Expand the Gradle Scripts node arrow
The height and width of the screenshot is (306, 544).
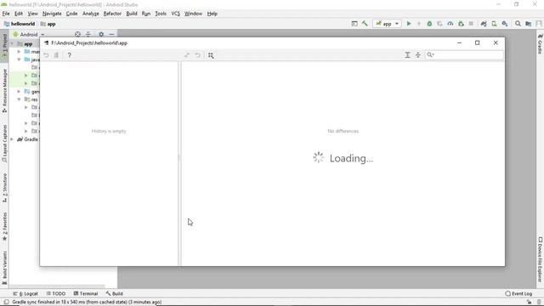pyautogui.click(x=13, y=139)
